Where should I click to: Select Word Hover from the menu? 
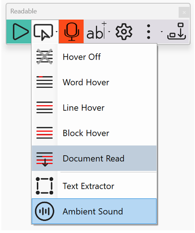(86, 82)
